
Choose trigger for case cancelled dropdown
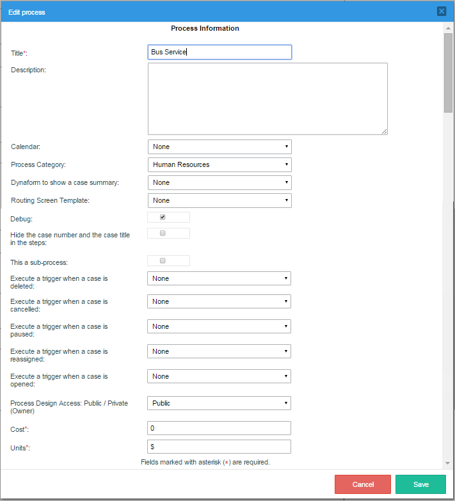coord(219,301)
